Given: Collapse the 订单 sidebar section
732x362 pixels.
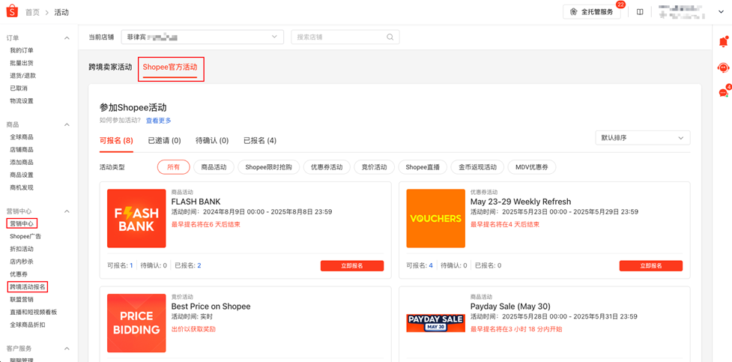Looking at the screenshot, I should pos(67,37).
